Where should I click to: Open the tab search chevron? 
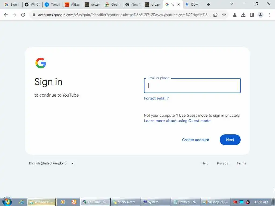pos(232,4)
